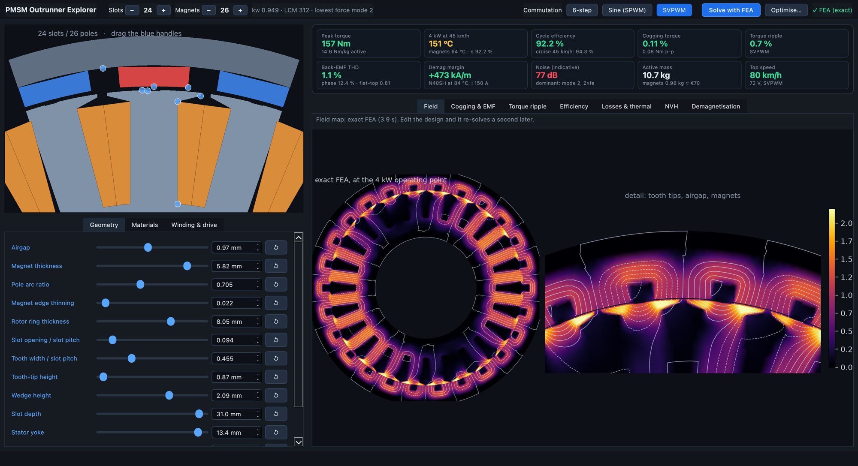858x466 pixels.
Task: Click the Airgap slider handle
Action: pyautogui.click(x=148, y=247)
